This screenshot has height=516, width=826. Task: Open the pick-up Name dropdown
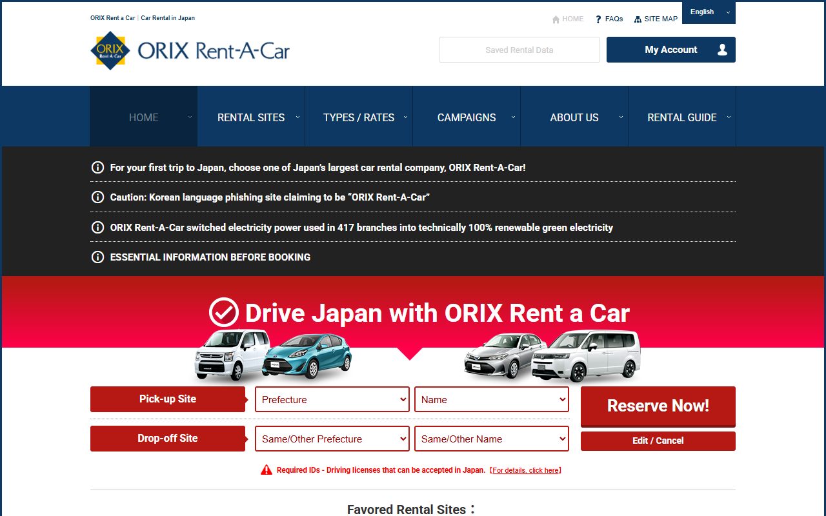[492, 400]
